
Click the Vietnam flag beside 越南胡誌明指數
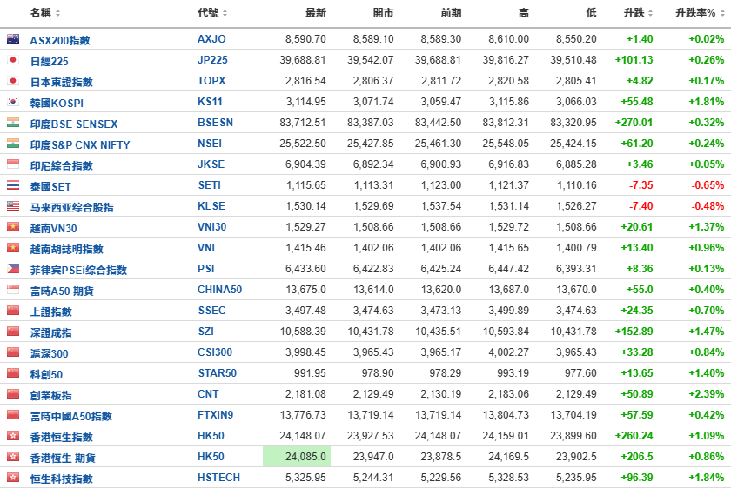(x=13, y=248)
